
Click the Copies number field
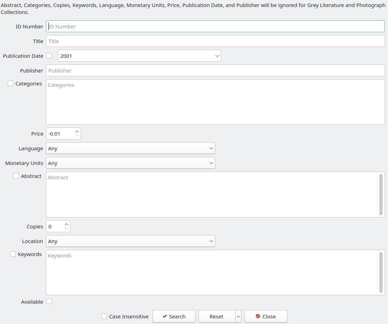point(55,226)
